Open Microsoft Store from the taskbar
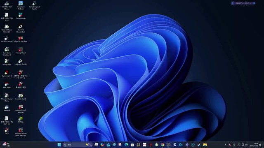 click(x=132, y=145)
